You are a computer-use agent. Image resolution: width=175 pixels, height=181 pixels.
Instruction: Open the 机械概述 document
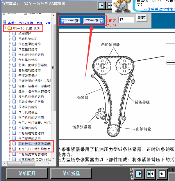[25, 34]
